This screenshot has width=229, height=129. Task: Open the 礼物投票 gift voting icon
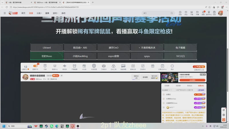[x=94, y=67]
